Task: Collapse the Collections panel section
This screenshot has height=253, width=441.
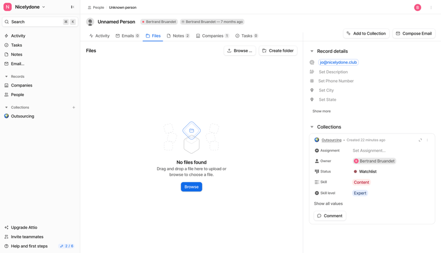Action: 312,127
